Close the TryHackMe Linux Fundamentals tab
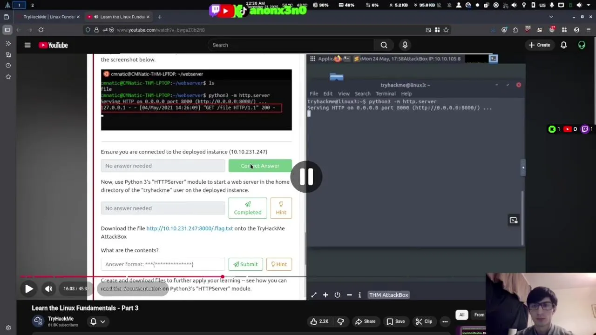This screenshot has width=596, height=335. pos(78,17)
